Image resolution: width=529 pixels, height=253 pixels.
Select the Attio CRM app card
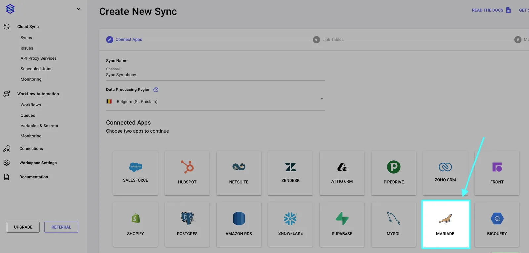click(x=342, y=173)
